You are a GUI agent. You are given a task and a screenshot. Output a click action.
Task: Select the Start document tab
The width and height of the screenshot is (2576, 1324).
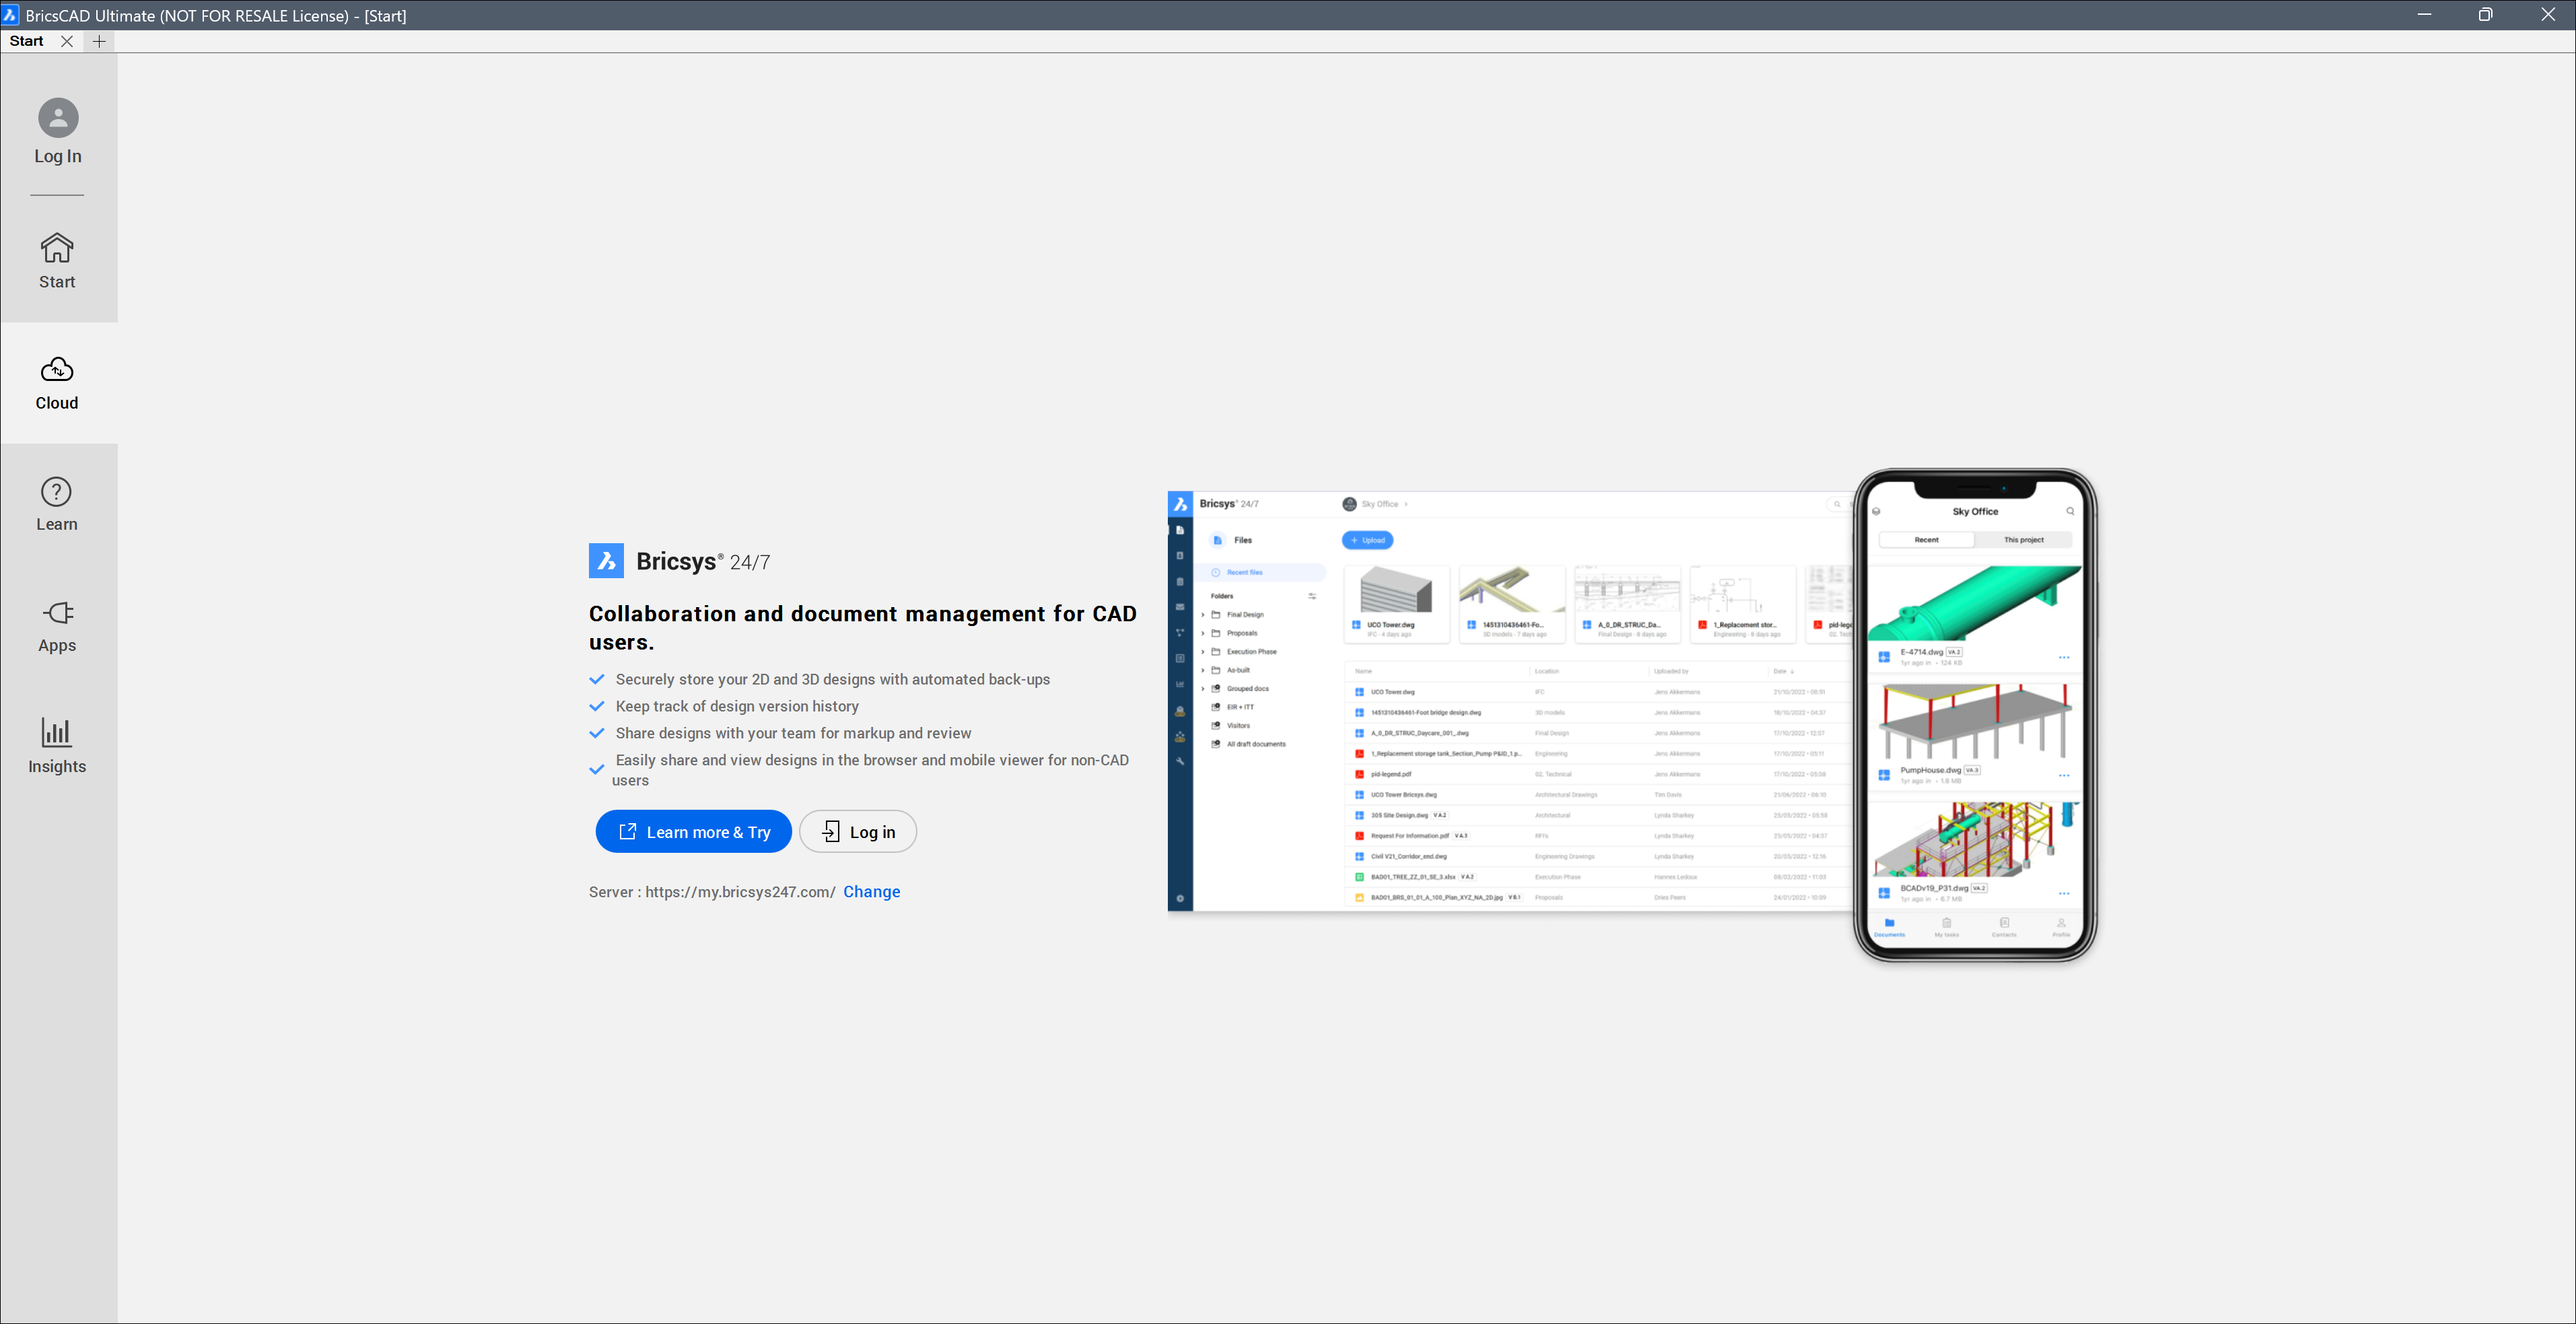[x=27, y=41]
